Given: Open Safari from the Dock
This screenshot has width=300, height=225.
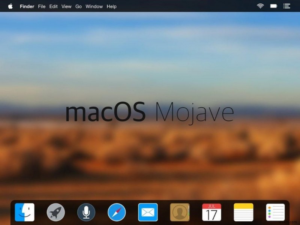Looking at the screenshot, I should click(x=117, y=212).
